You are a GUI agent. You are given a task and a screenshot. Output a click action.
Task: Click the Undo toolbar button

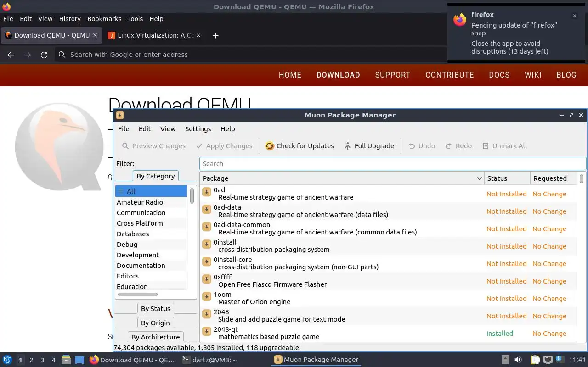point(422,146)
